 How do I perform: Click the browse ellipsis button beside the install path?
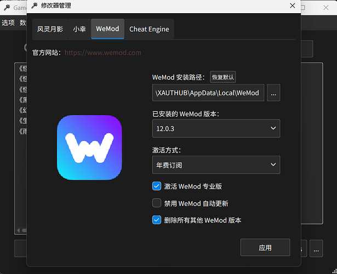[273, 93]
